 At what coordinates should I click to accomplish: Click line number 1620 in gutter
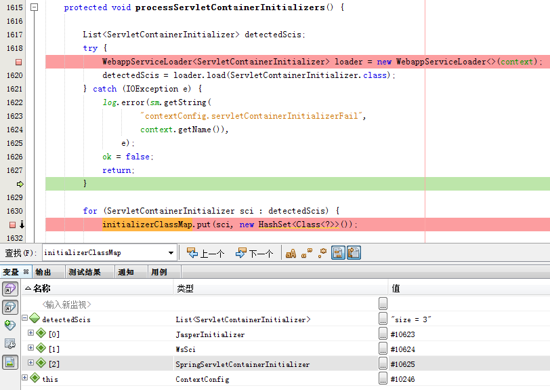tap(14, 75)
